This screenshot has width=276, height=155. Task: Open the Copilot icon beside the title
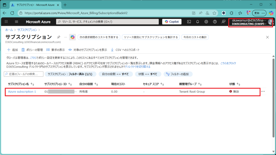(72, 37)
